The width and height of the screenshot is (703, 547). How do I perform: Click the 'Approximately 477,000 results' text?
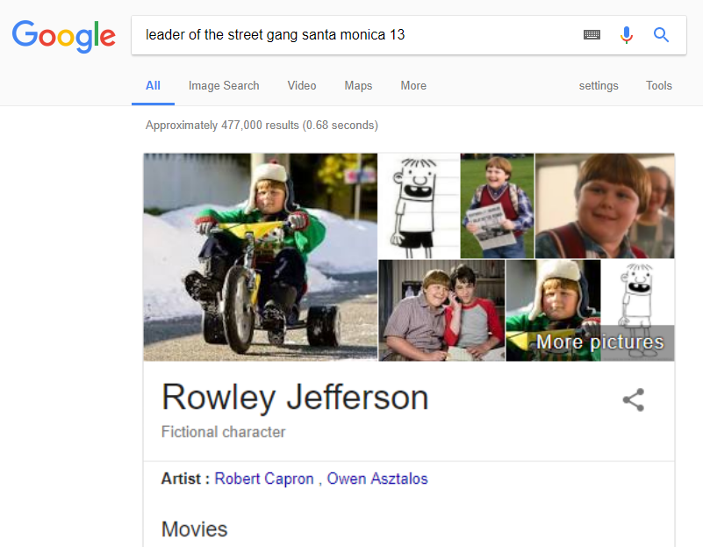pyautogui.click(x=262, y=125)
